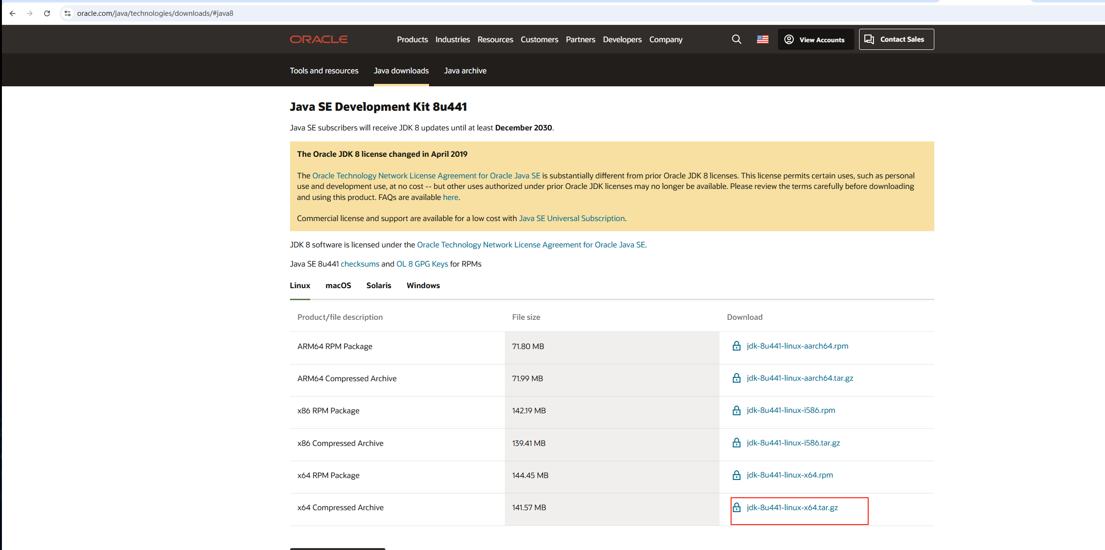Screen dimensions: 1105x550
Task: Download jdk-8u441-linux-x64.tar.gz
Action: point(792,507)
